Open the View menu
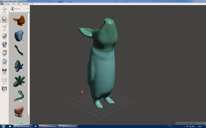This screenshot has width=206, height=128. (x=14, y=4)
